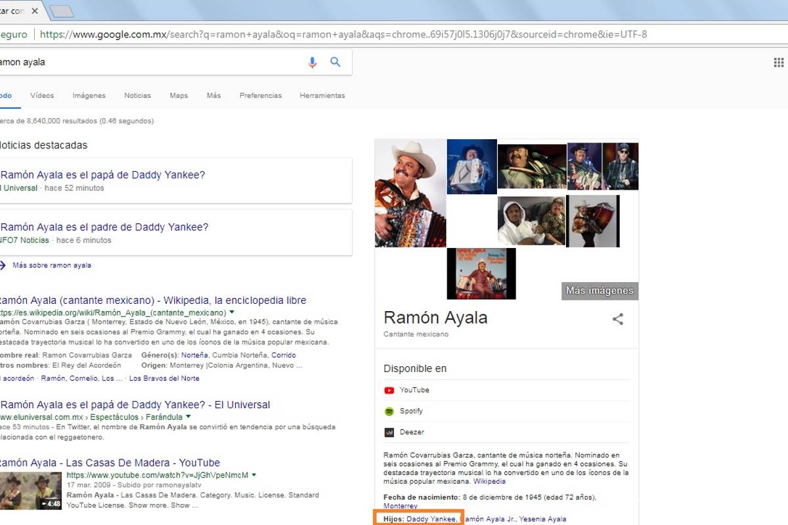Click the Más imágenes button
788x525 pixels.
(598, 291)
